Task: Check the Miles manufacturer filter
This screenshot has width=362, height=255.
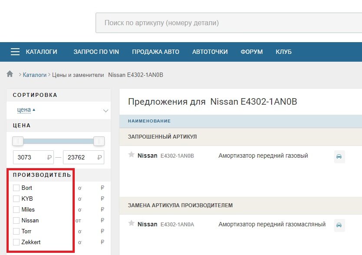Action: pos(16,209)
